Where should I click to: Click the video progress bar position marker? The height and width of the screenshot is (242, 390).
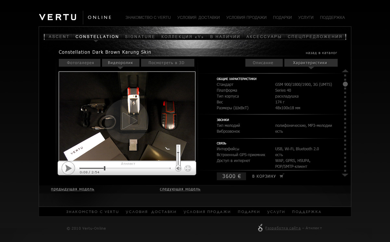(104, 168)
